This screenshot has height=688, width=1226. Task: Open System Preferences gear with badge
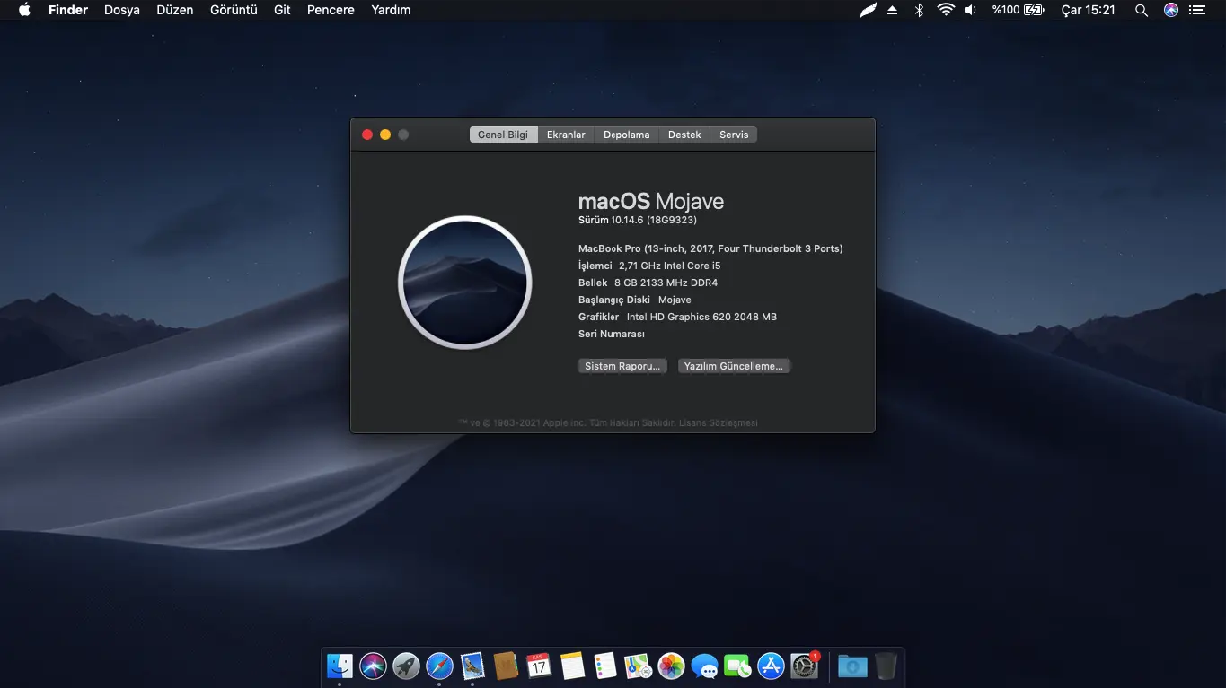(804, 666)
